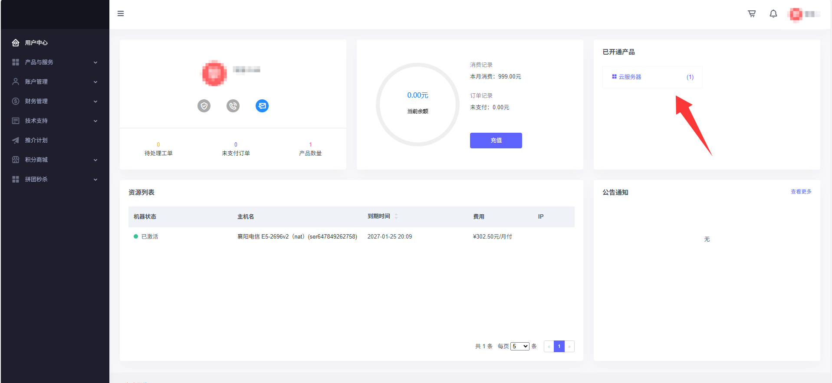Click the user avatar in top bar
The width and height of the screenshot is (832, 383).
coord(796,14)
